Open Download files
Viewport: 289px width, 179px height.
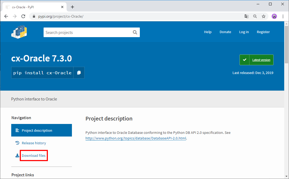pyautogui.click(x=33, y=155)
